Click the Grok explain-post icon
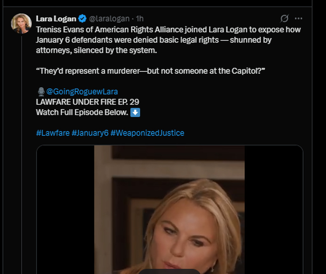This screenshot has width=326, height=274. (x=284, y=19)
